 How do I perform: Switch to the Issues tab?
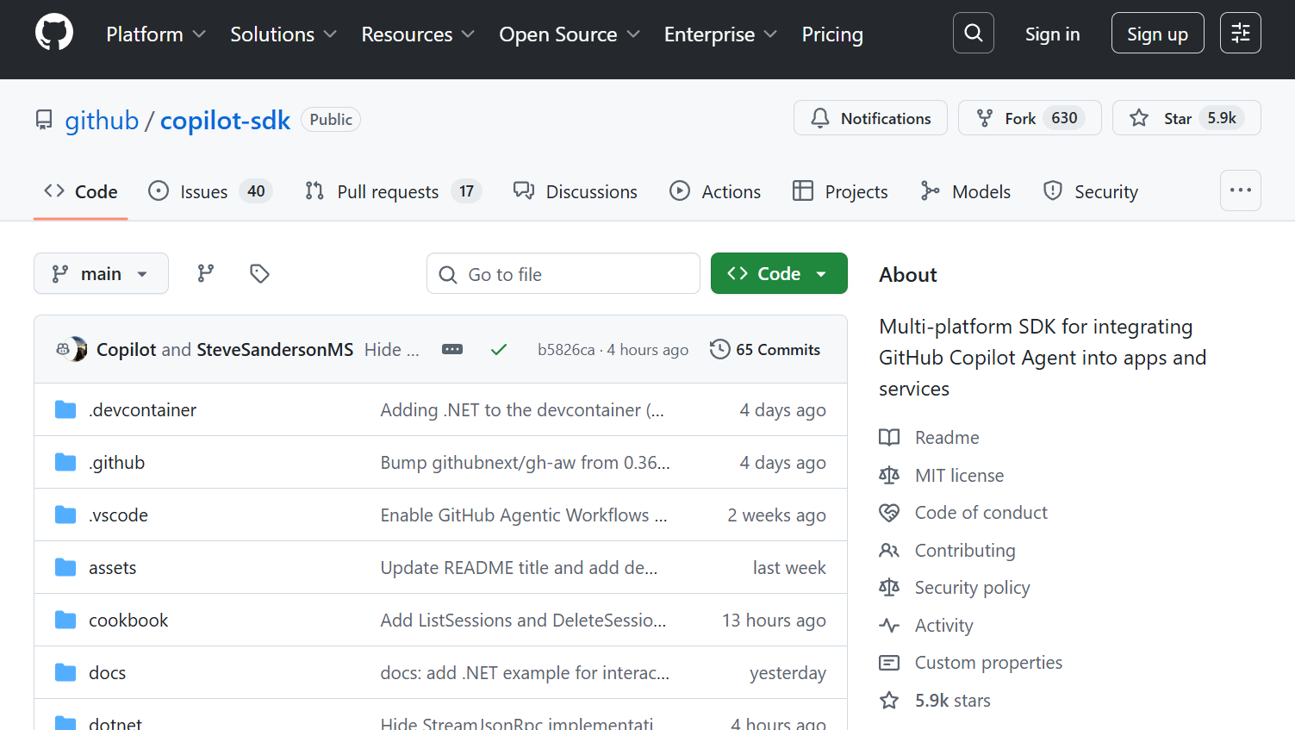203,191
